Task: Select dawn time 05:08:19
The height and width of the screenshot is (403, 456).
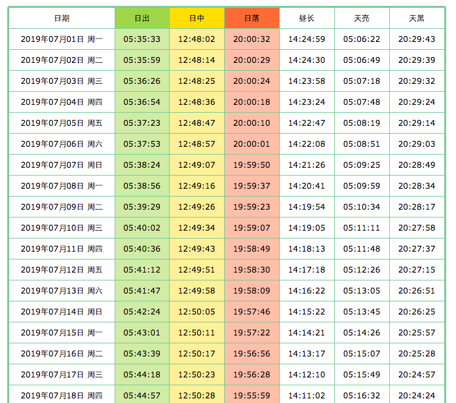Action: click(x=362, y=123)
